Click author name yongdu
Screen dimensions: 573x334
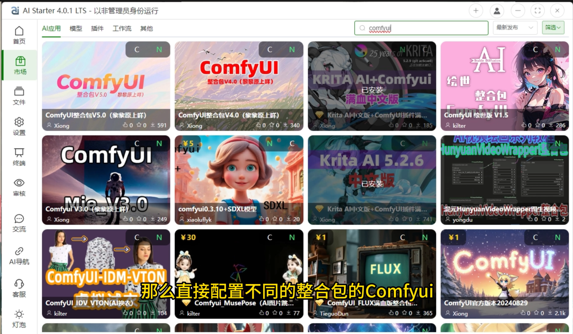click(462, 220)
